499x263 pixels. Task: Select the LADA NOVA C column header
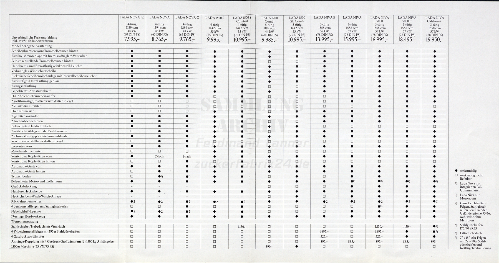(187, 17)
